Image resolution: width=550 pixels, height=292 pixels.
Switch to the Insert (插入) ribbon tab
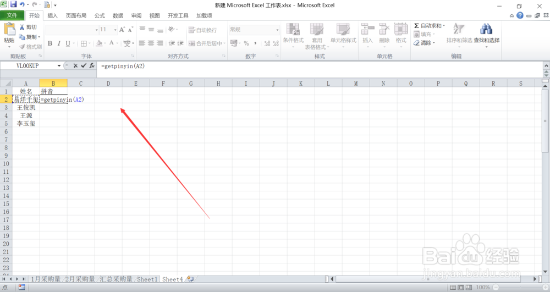coord(53,15)
